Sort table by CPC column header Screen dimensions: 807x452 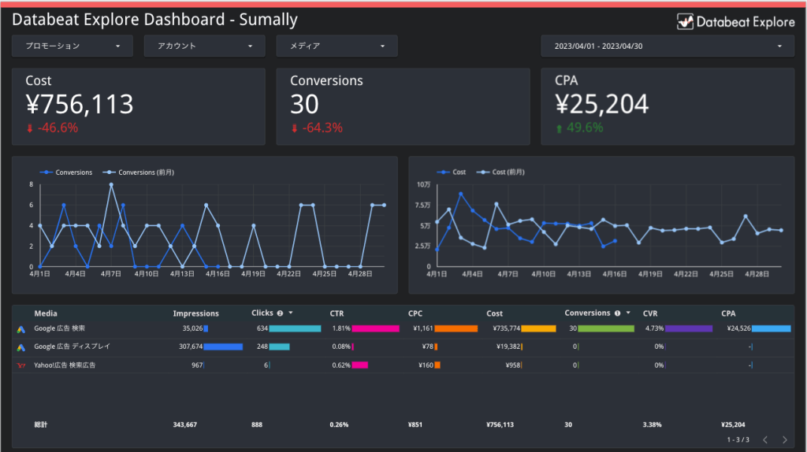[x=415, y=313]
